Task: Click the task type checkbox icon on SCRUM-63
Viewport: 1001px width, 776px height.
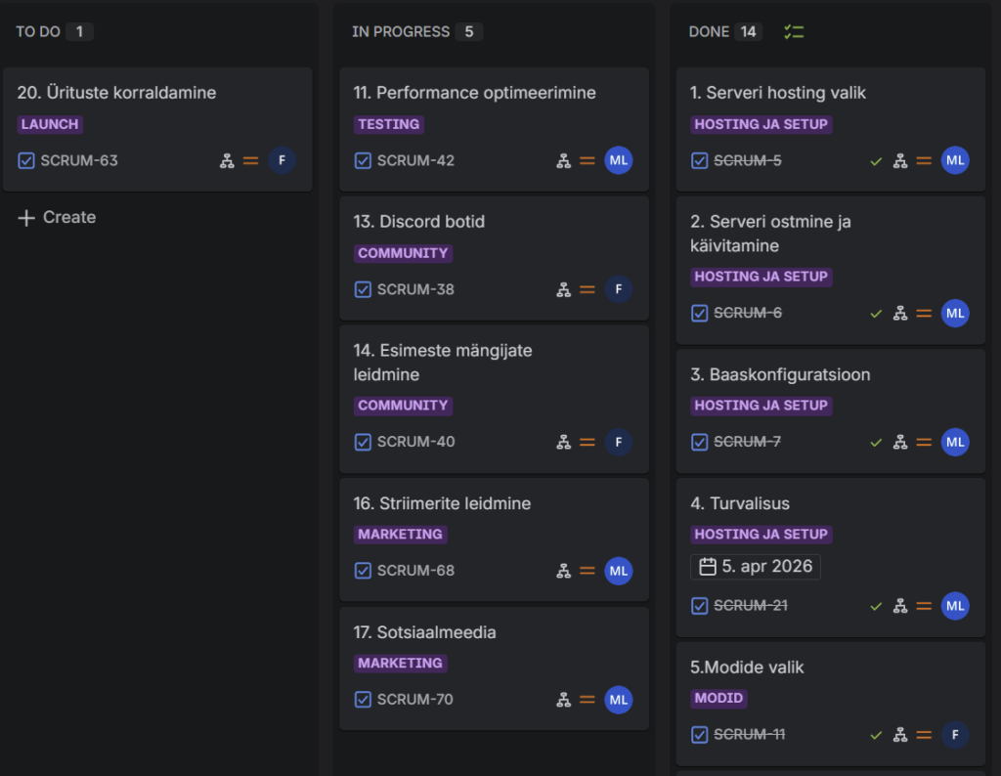Action: (x=26, y=160)
